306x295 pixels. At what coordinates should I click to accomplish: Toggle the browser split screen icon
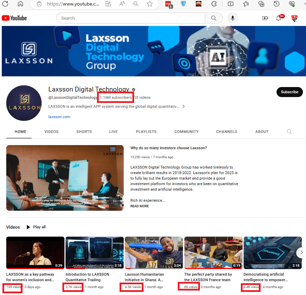(x=230, y=4)
